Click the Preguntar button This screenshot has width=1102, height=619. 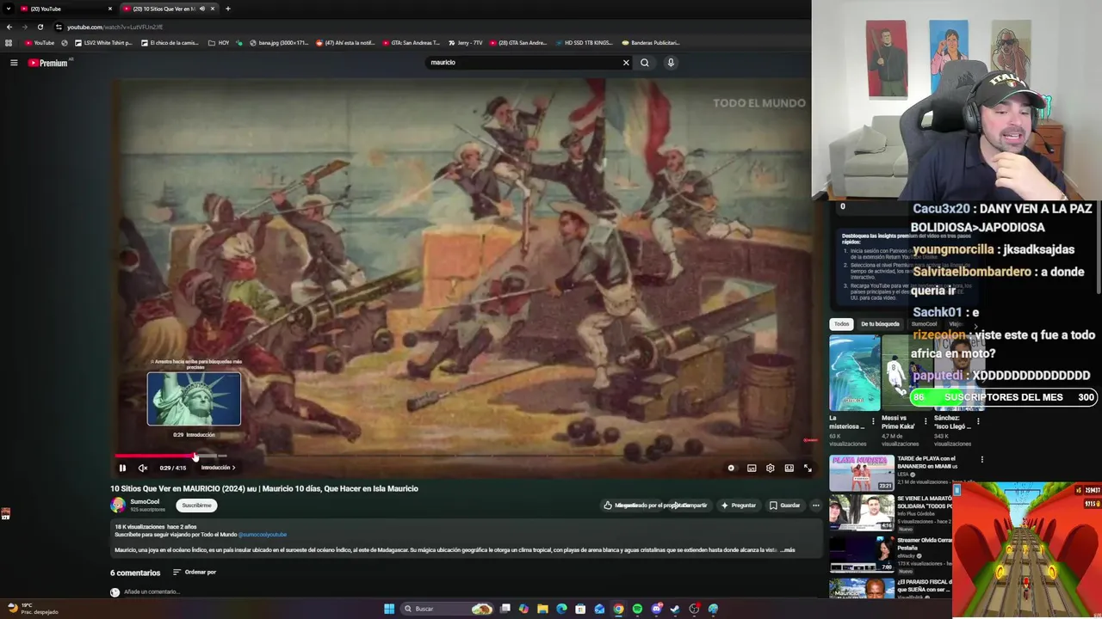click(x=739, y=506)
